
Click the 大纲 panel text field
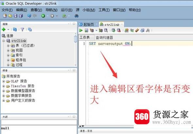click(x=39, y=122)
